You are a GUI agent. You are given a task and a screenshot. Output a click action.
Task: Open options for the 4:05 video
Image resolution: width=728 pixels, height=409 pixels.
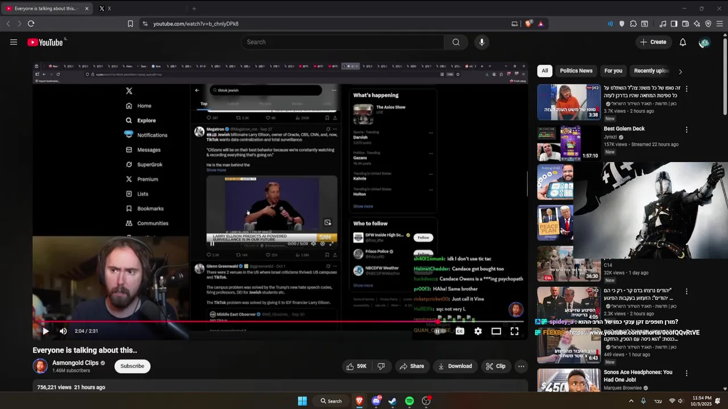[686, 291]
